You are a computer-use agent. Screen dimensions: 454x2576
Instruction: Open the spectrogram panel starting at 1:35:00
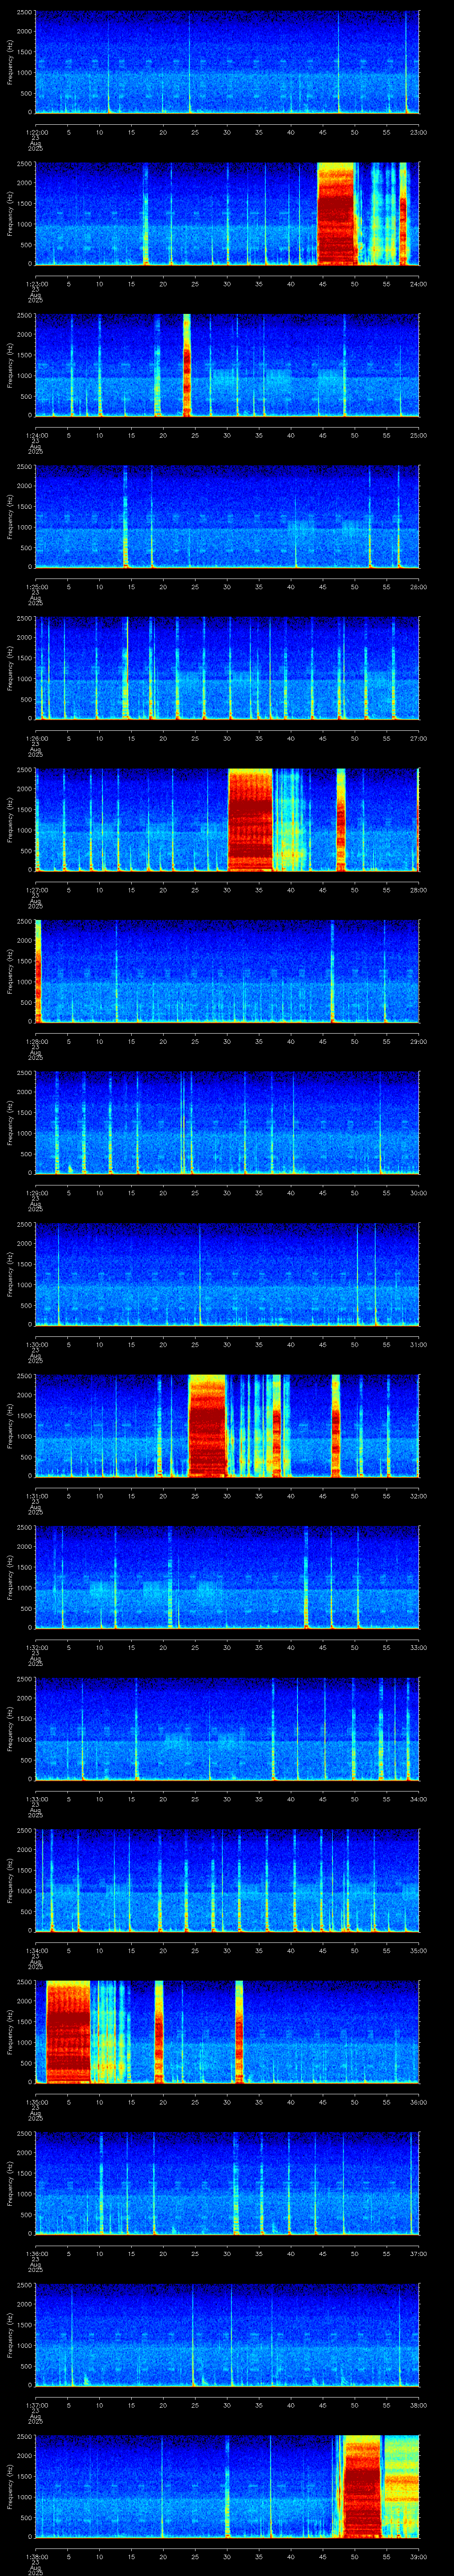click(x=227, y=2032)
